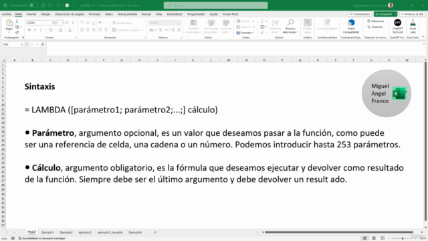The width and height of the screenshot is (428, 241).
Task: Click the Buscar search box
Action: click(215, 5)
